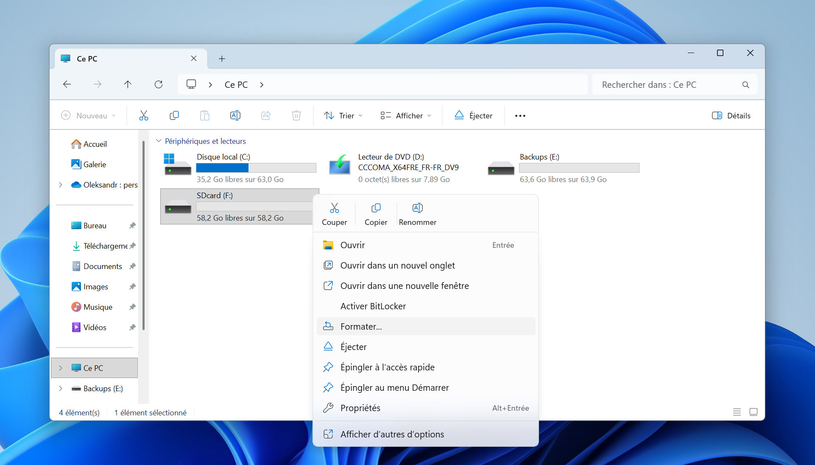Navigate up one folder level
The image size is (815, 465).
(x=128, y=84)
